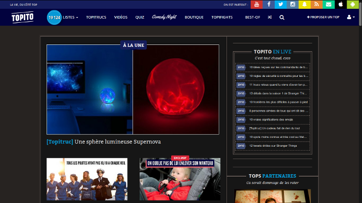
Task: Click the Topito logo
Action: (23, 17)
